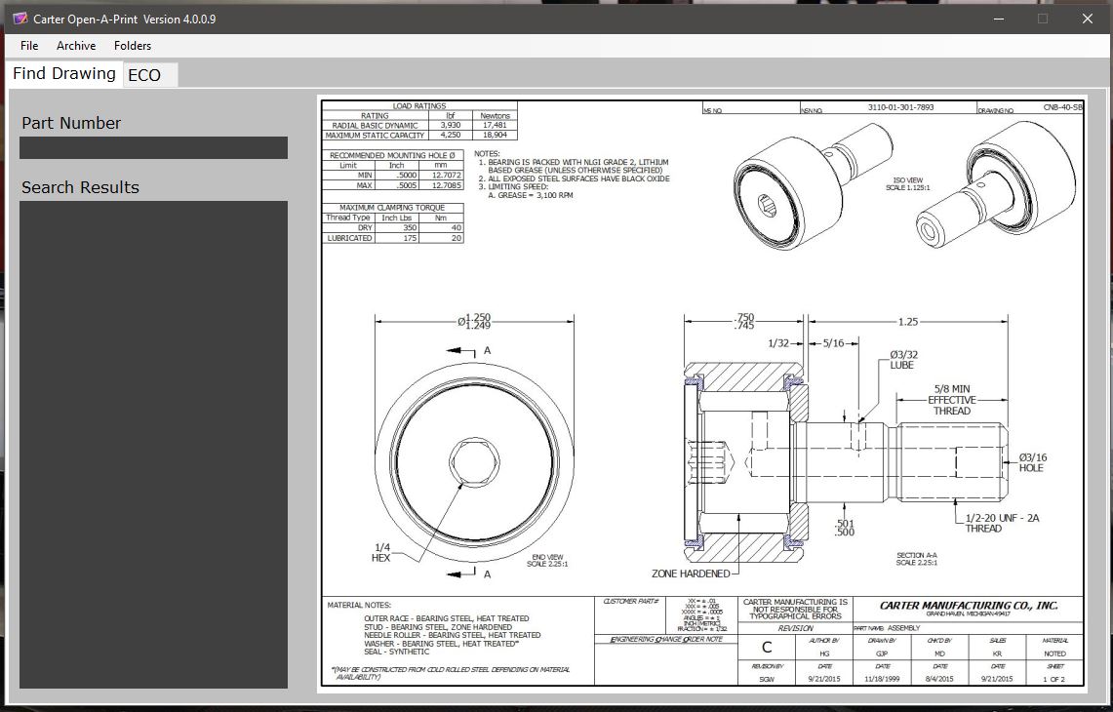Select the Find Drawing tab
Screen dimensions: 1113x712
[x=63, y=73]
